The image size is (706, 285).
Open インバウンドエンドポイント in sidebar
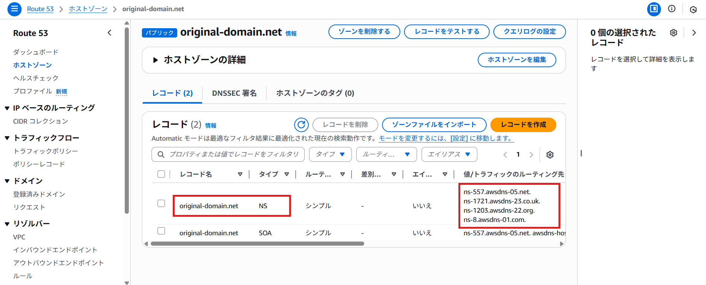(55, 250)
